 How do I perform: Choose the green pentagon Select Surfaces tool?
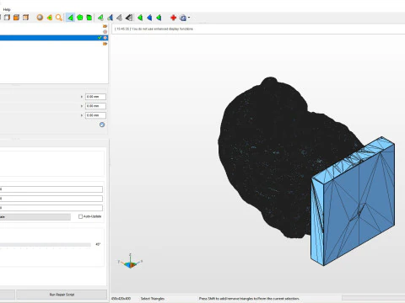point(80,18)
